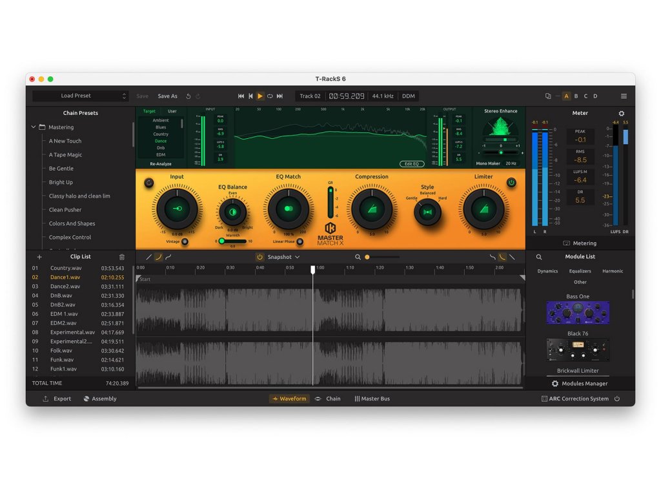Open the DDM dither mode selector
661x496 pixels.
[409, 96]
